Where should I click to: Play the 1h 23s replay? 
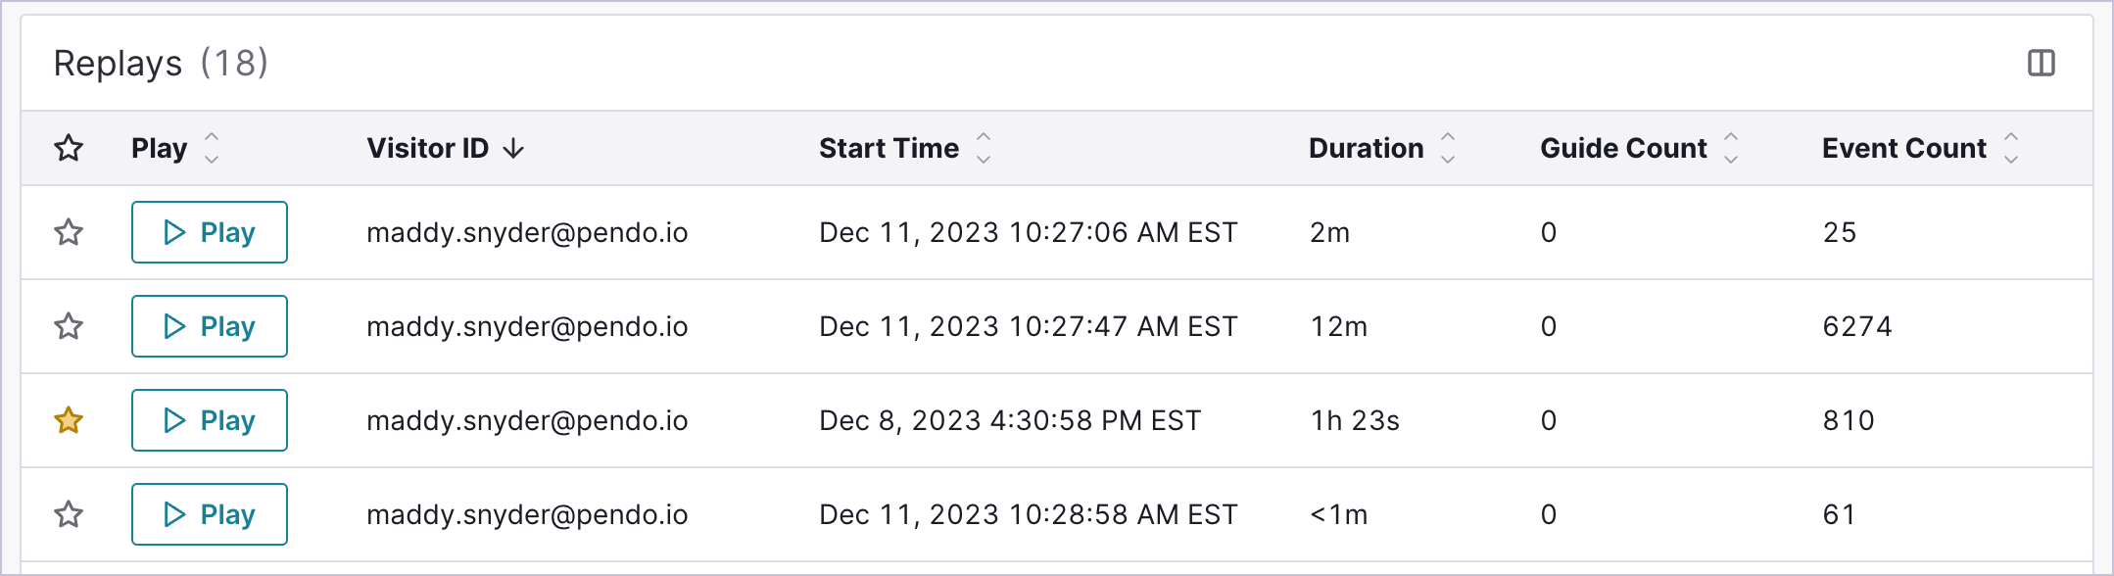[x=210, y=420]
